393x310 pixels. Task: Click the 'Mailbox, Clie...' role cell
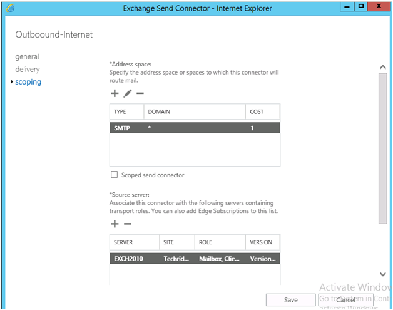[219, 259]
